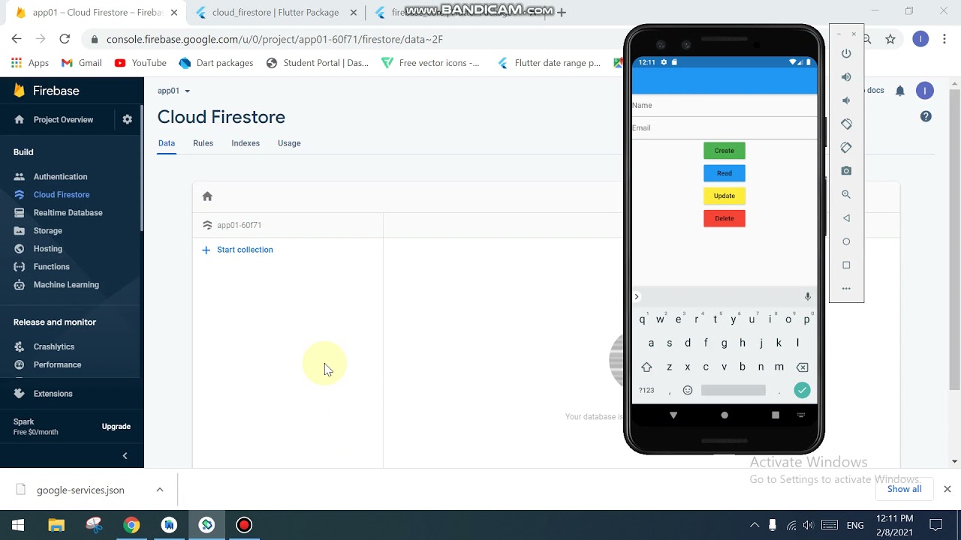
Task: Open File Explorer from taskbar
Action: pyautogui.click(x=56, y=525)
